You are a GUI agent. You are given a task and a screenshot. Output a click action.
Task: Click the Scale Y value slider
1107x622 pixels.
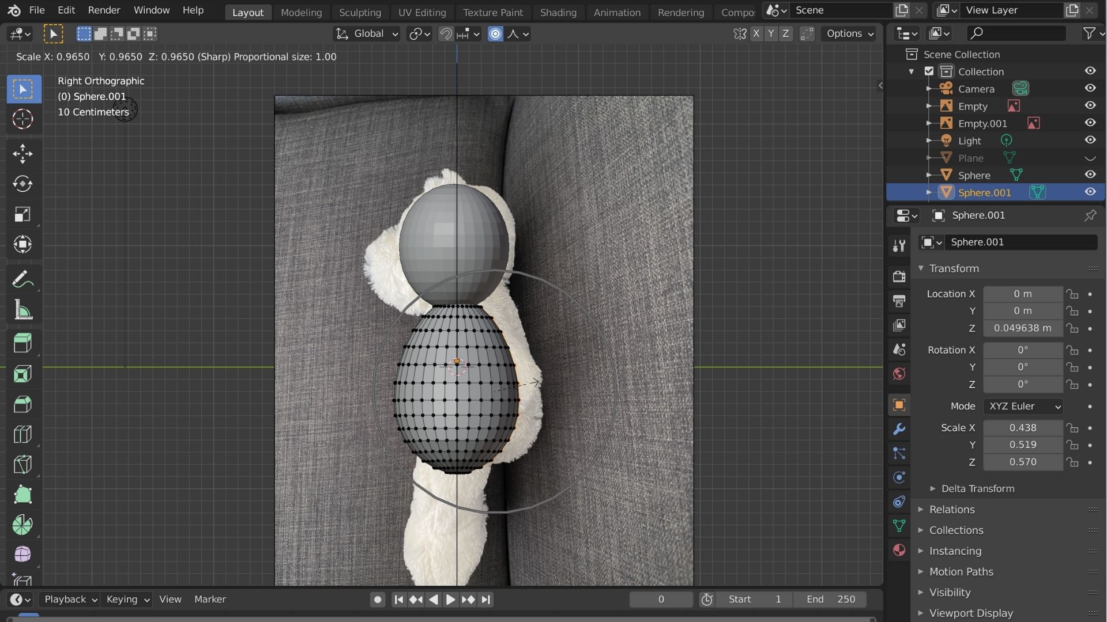click(1022, 445)
